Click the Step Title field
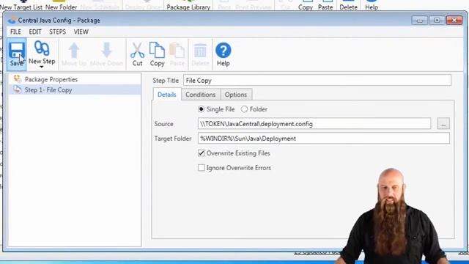 coord(317,80)
